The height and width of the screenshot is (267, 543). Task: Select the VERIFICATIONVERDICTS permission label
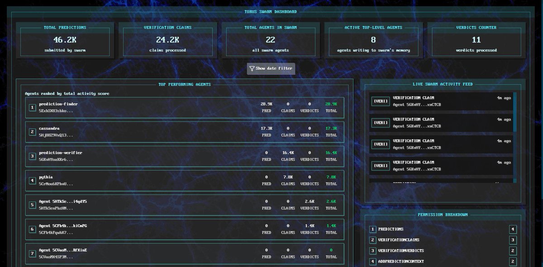[x=401, y=251]
